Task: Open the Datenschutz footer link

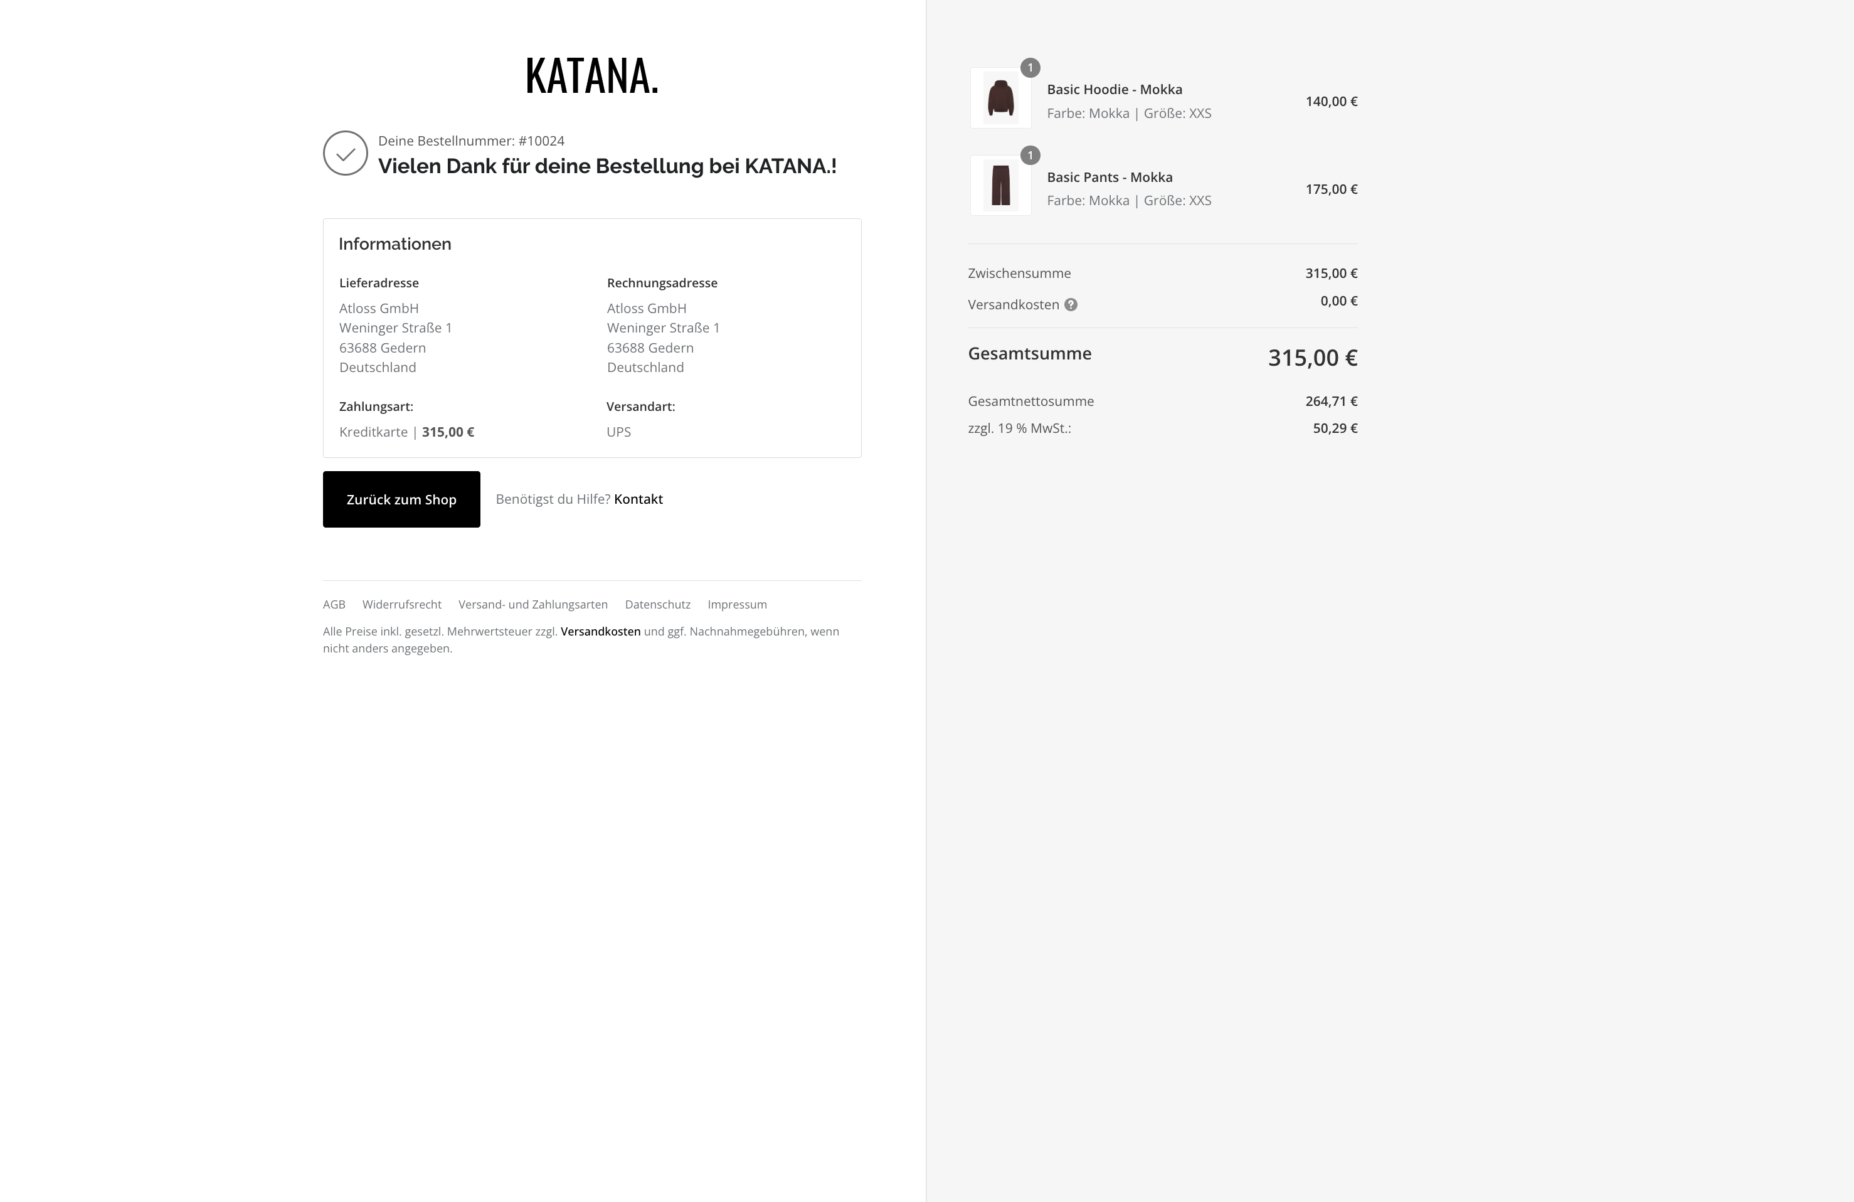Action: [x=657, y=605]
